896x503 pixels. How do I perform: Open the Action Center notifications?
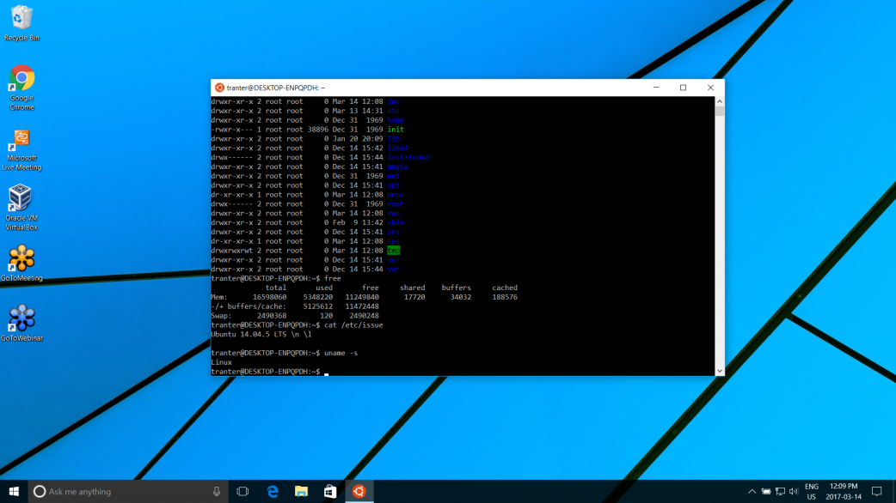877,492
